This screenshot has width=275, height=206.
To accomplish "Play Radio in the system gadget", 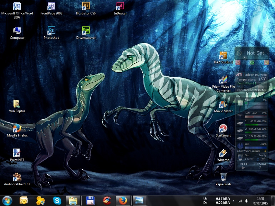I will pyautogui.click(x=243, y=168).
